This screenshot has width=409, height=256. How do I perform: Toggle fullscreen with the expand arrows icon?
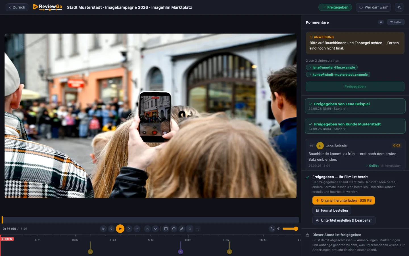[272, 229]
